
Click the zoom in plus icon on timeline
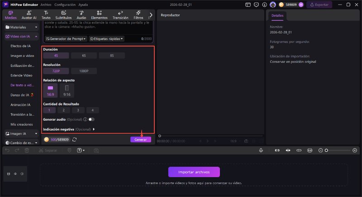[x=355, y=150]
